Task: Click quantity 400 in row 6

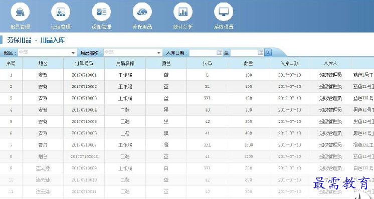Action: coord(248,133)
